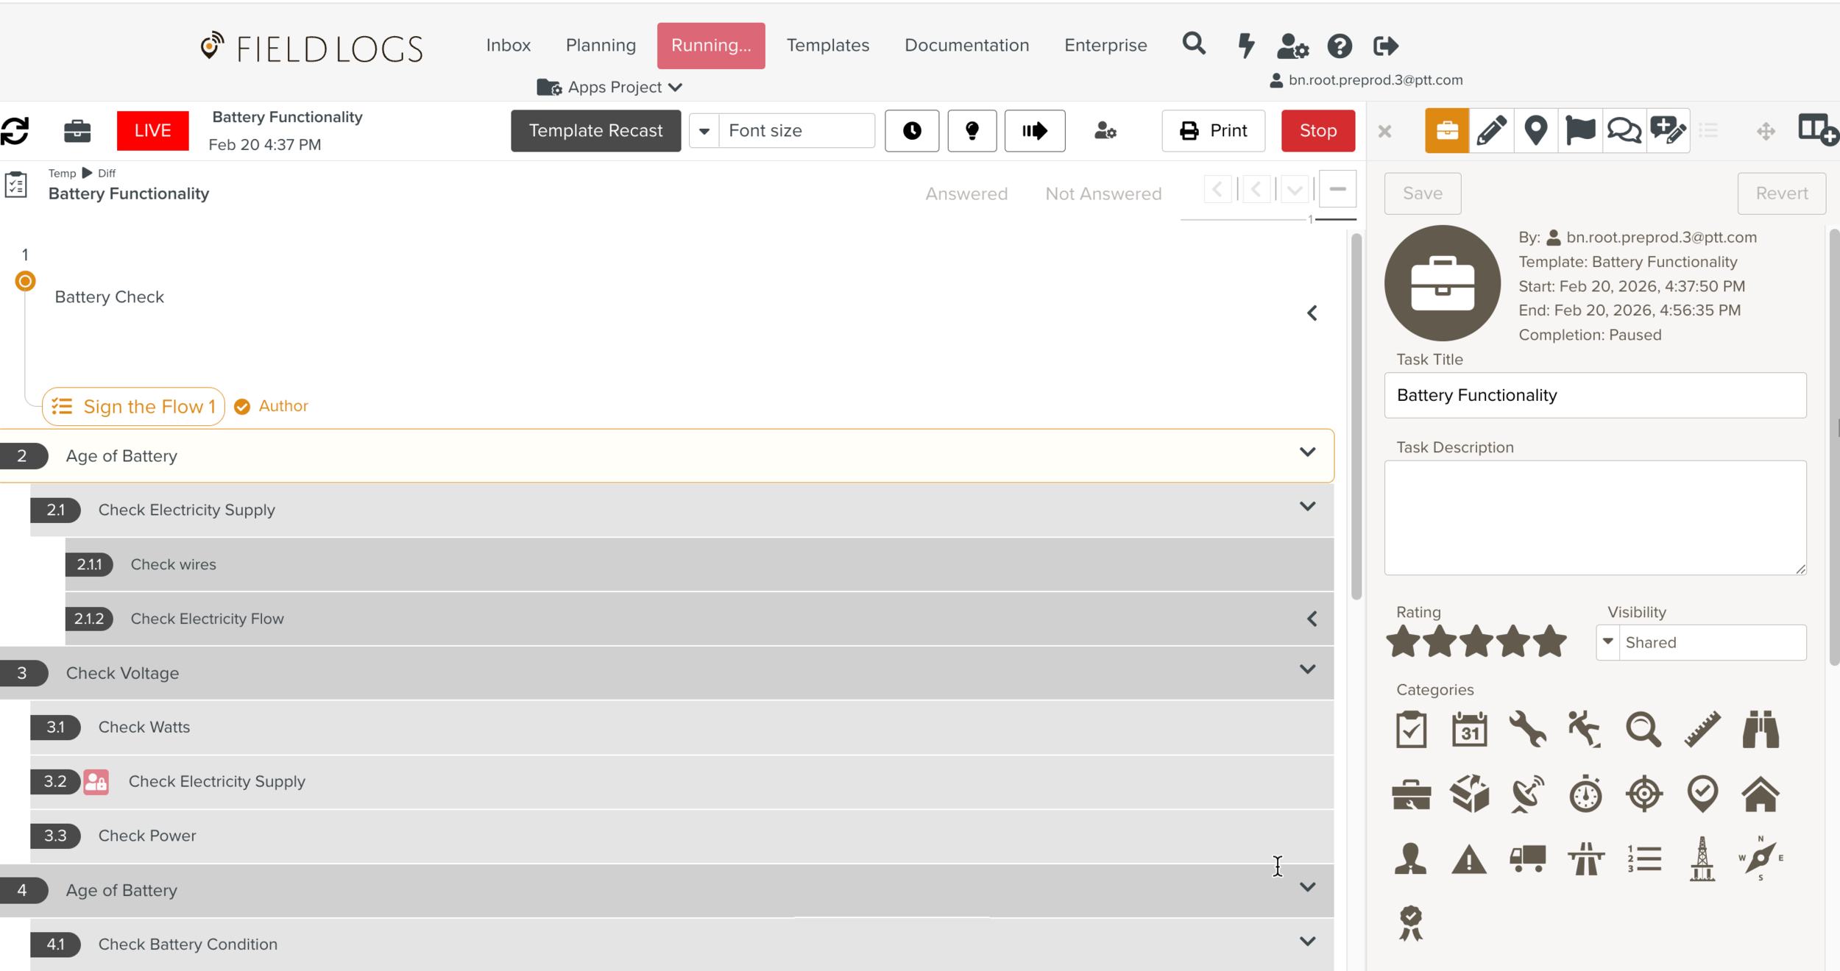The height and width of the screenshot is (971, 1840).
Task: Open the flag tab icon
Action: pos(1579,131)
